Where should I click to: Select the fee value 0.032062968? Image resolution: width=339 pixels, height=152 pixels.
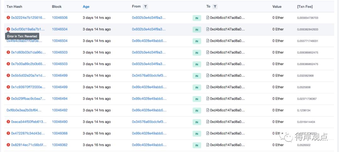coord(305,76)
